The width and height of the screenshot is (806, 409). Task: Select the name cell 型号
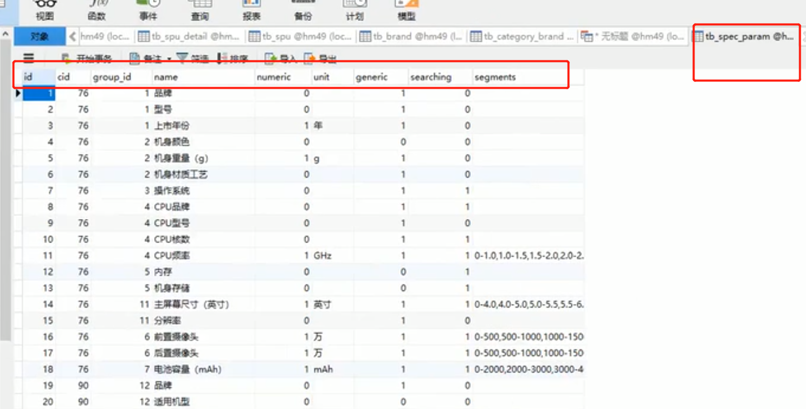click(204, 109)
